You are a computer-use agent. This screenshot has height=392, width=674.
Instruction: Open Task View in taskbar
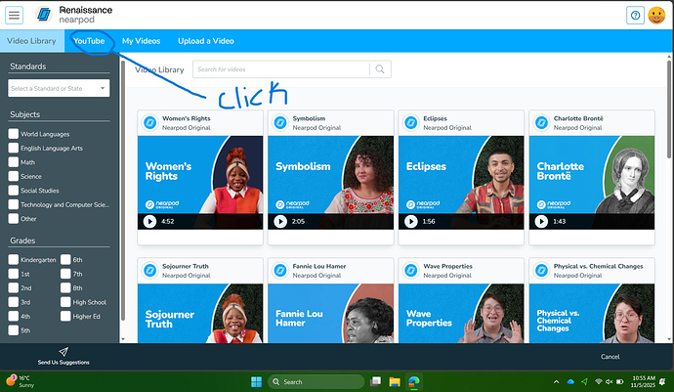click(x=376, y=381)
